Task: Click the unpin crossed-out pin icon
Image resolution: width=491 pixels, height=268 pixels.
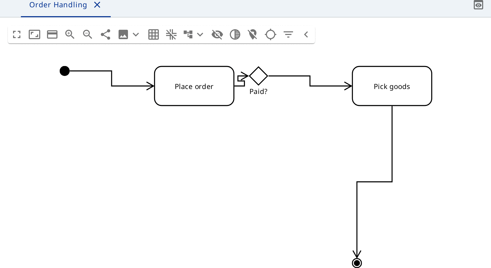Action: pyautogui.click(x=253, y=34)
